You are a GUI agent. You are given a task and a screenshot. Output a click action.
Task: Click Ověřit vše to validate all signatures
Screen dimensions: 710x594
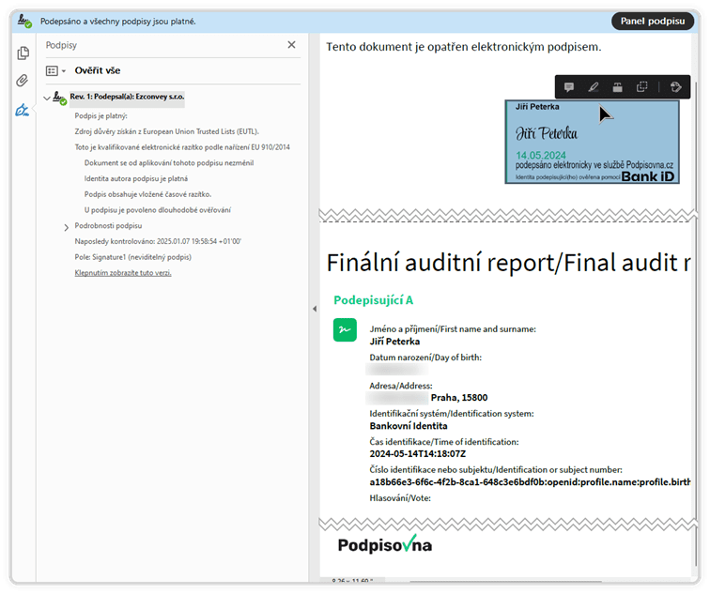pos(98,70)
